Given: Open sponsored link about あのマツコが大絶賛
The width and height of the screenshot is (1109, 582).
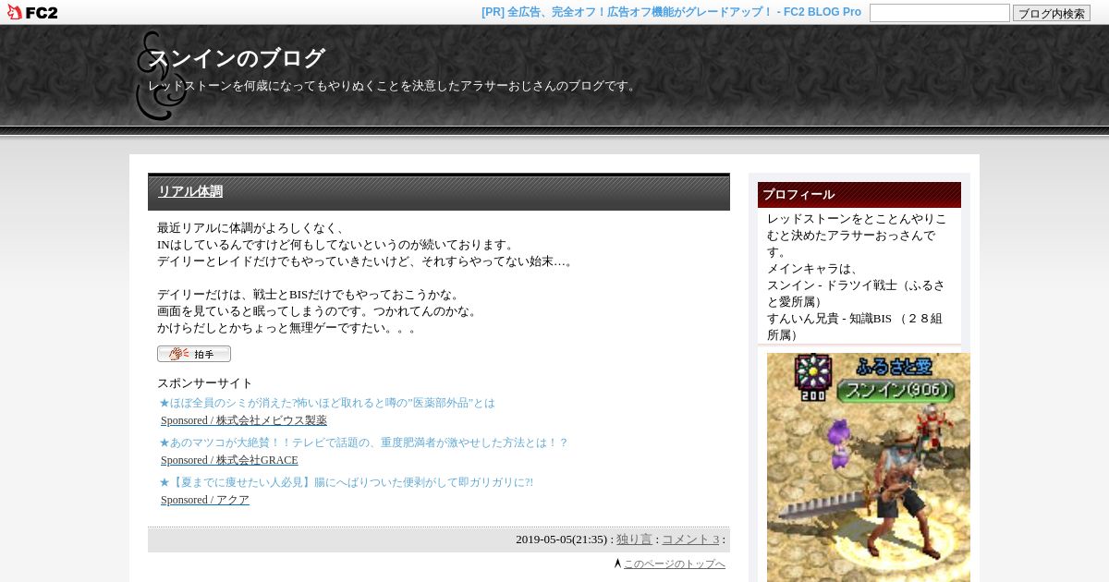Looking at the screenshot, I should coord(364,443).
